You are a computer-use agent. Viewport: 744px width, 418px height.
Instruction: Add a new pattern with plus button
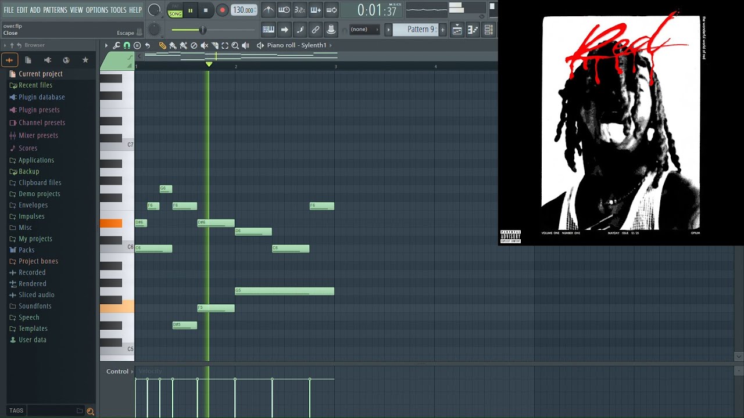(442, 29)
